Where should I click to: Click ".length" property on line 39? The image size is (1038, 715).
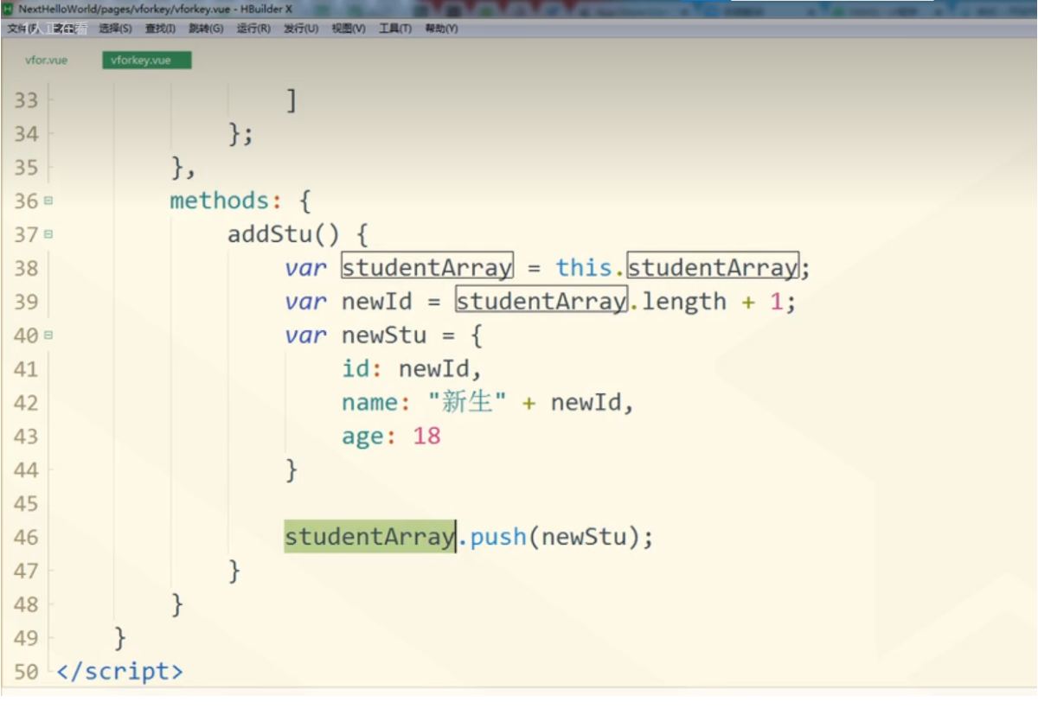[677, 302]
